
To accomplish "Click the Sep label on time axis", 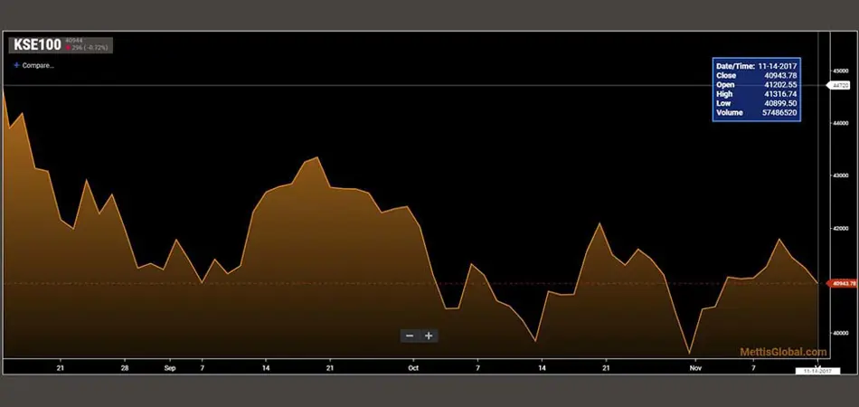I will 170,368.
